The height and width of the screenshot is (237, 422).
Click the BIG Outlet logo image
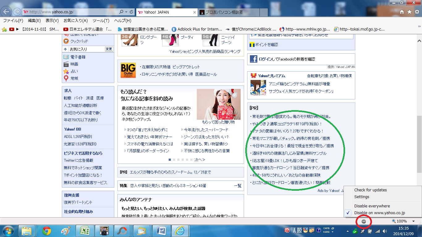[128, 70]
